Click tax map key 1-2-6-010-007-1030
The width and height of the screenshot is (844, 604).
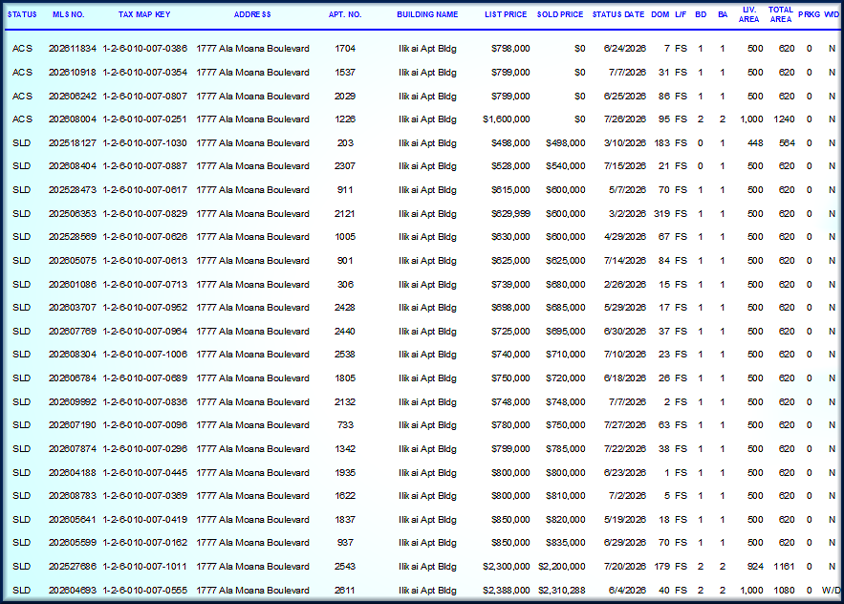coord(144,143)
